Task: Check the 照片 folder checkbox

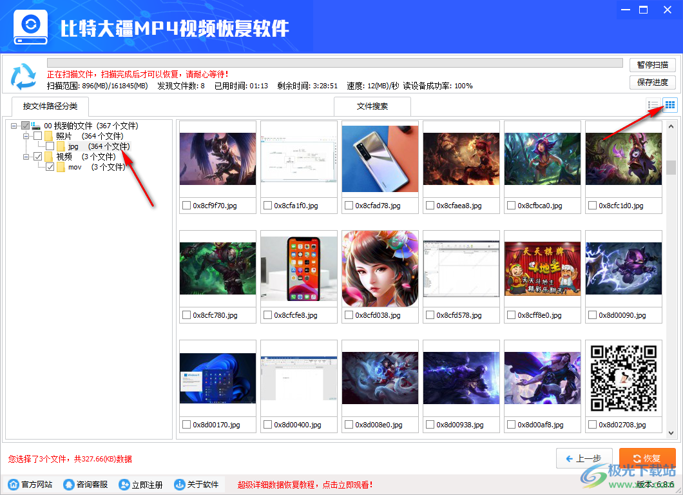Action: click(38, 136)
